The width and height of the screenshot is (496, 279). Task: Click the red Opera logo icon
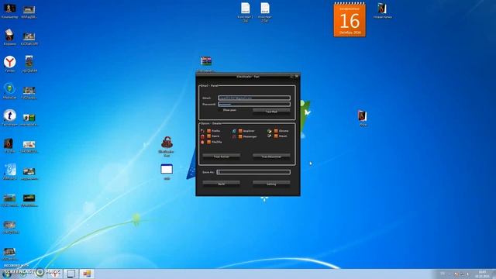(x=202, y=136)
